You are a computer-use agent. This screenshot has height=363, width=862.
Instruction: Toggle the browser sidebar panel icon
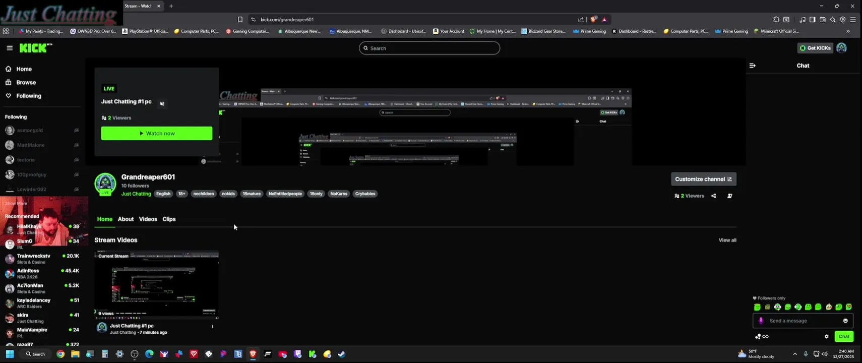tap(812, 19)
